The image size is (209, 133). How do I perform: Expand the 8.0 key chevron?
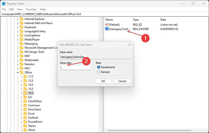21,97
